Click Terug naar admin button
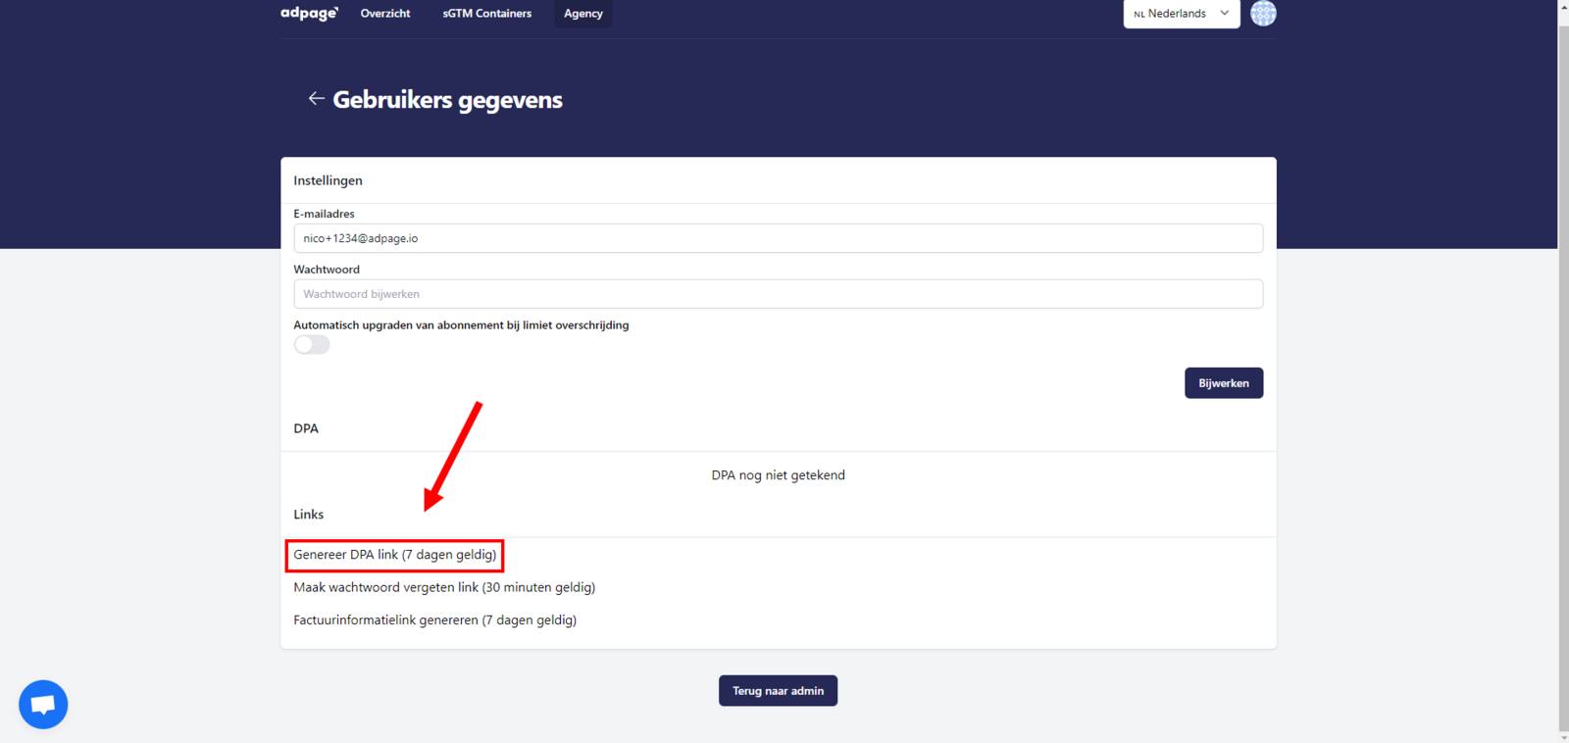Screen dimensions: 1569x743 click(778, 691)
